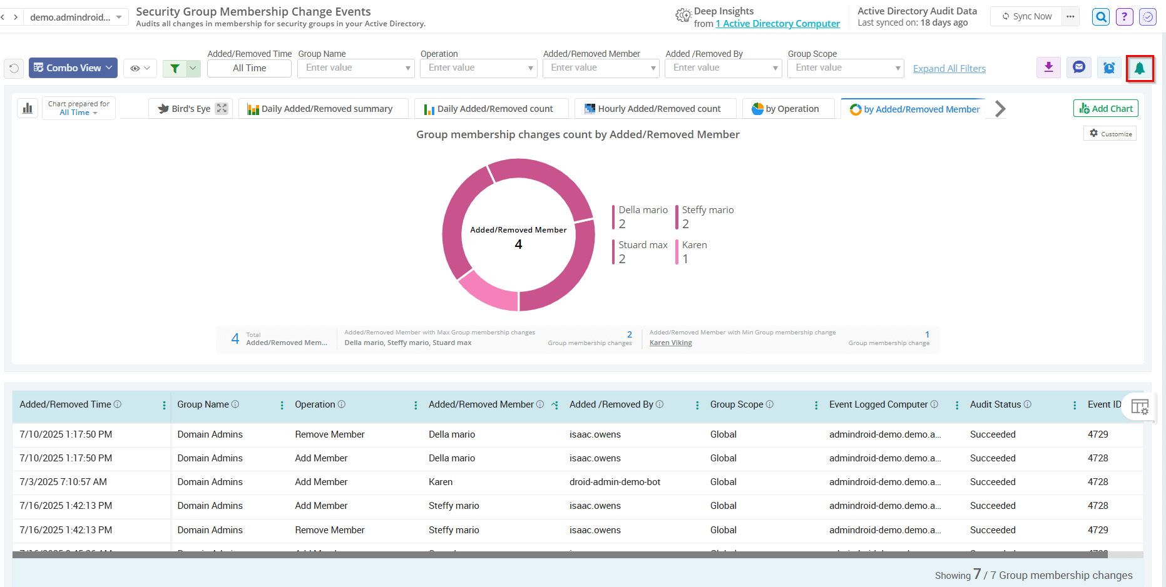The width and height of the screenshot is (1166, 587).
Task: Open the help question mark icon
Action: (1124, 17)
